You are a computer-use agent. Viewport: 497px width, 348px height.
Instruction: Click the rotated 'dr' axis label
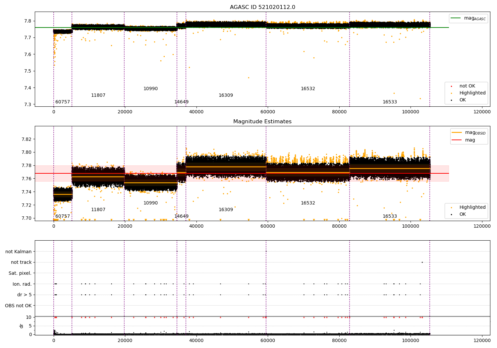pyautogui.click(x=22, y=326)
